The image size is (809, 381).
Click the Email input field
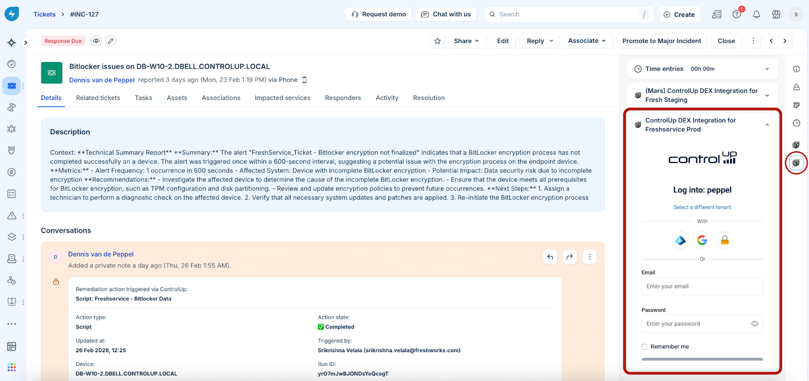[x=702, y=286]
